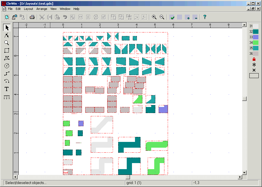This screenshot has height=187, width=262.
Task: Open the Layout menu
Action: [28, 9]
